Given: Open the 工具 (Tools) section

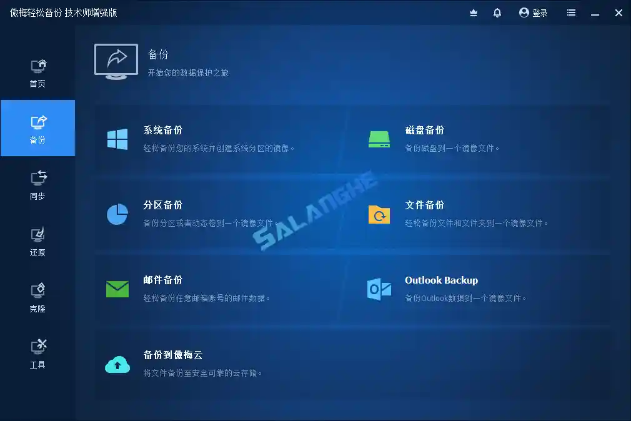Looking at the screenshot, I should pos(37,352).
